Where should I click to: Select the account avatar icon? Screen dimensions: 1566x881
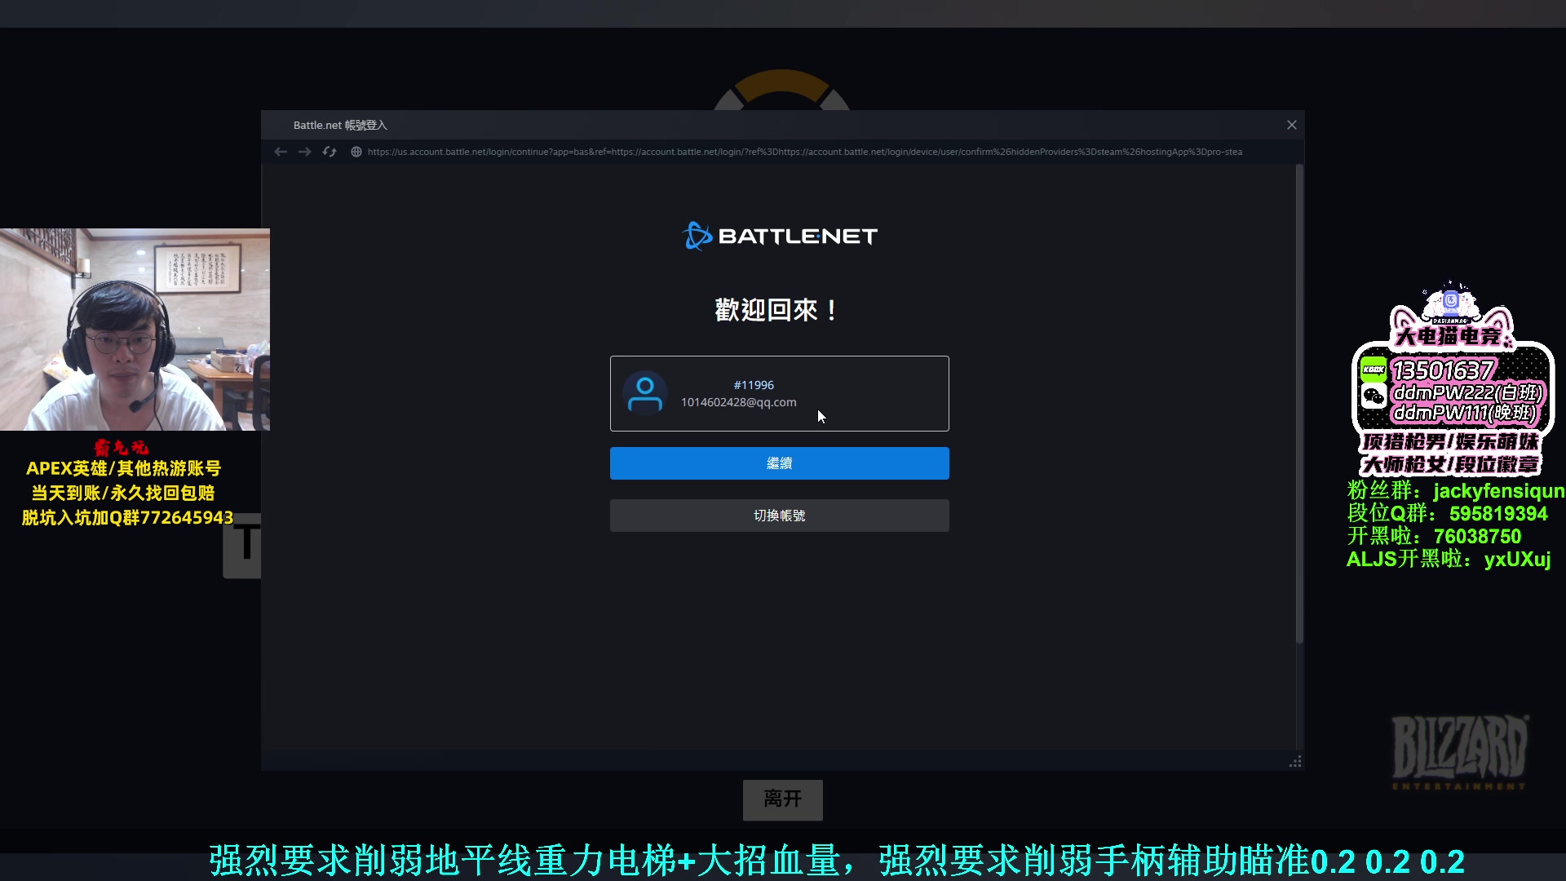point(645,392)
